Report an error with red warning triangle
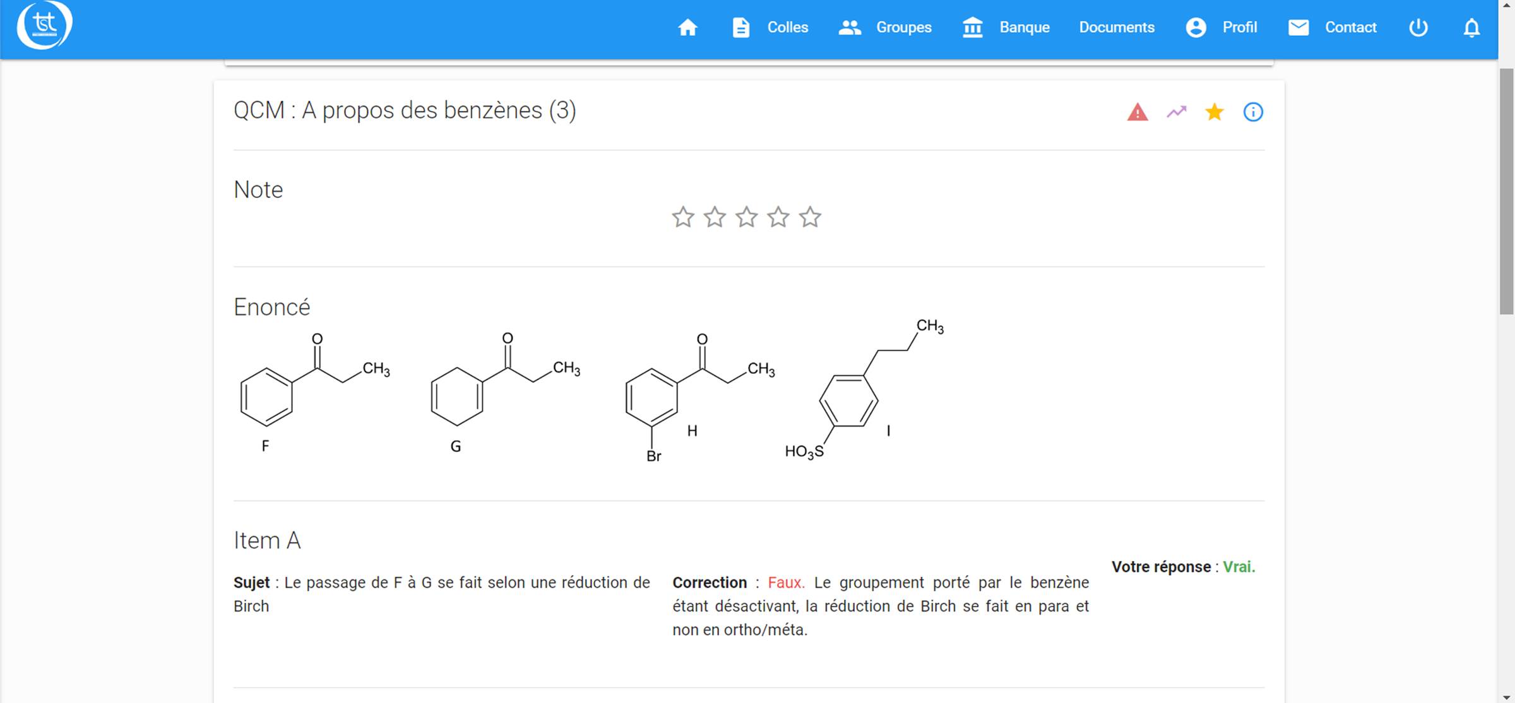The image size is (1515, 703). click(x=1138, y=112)
